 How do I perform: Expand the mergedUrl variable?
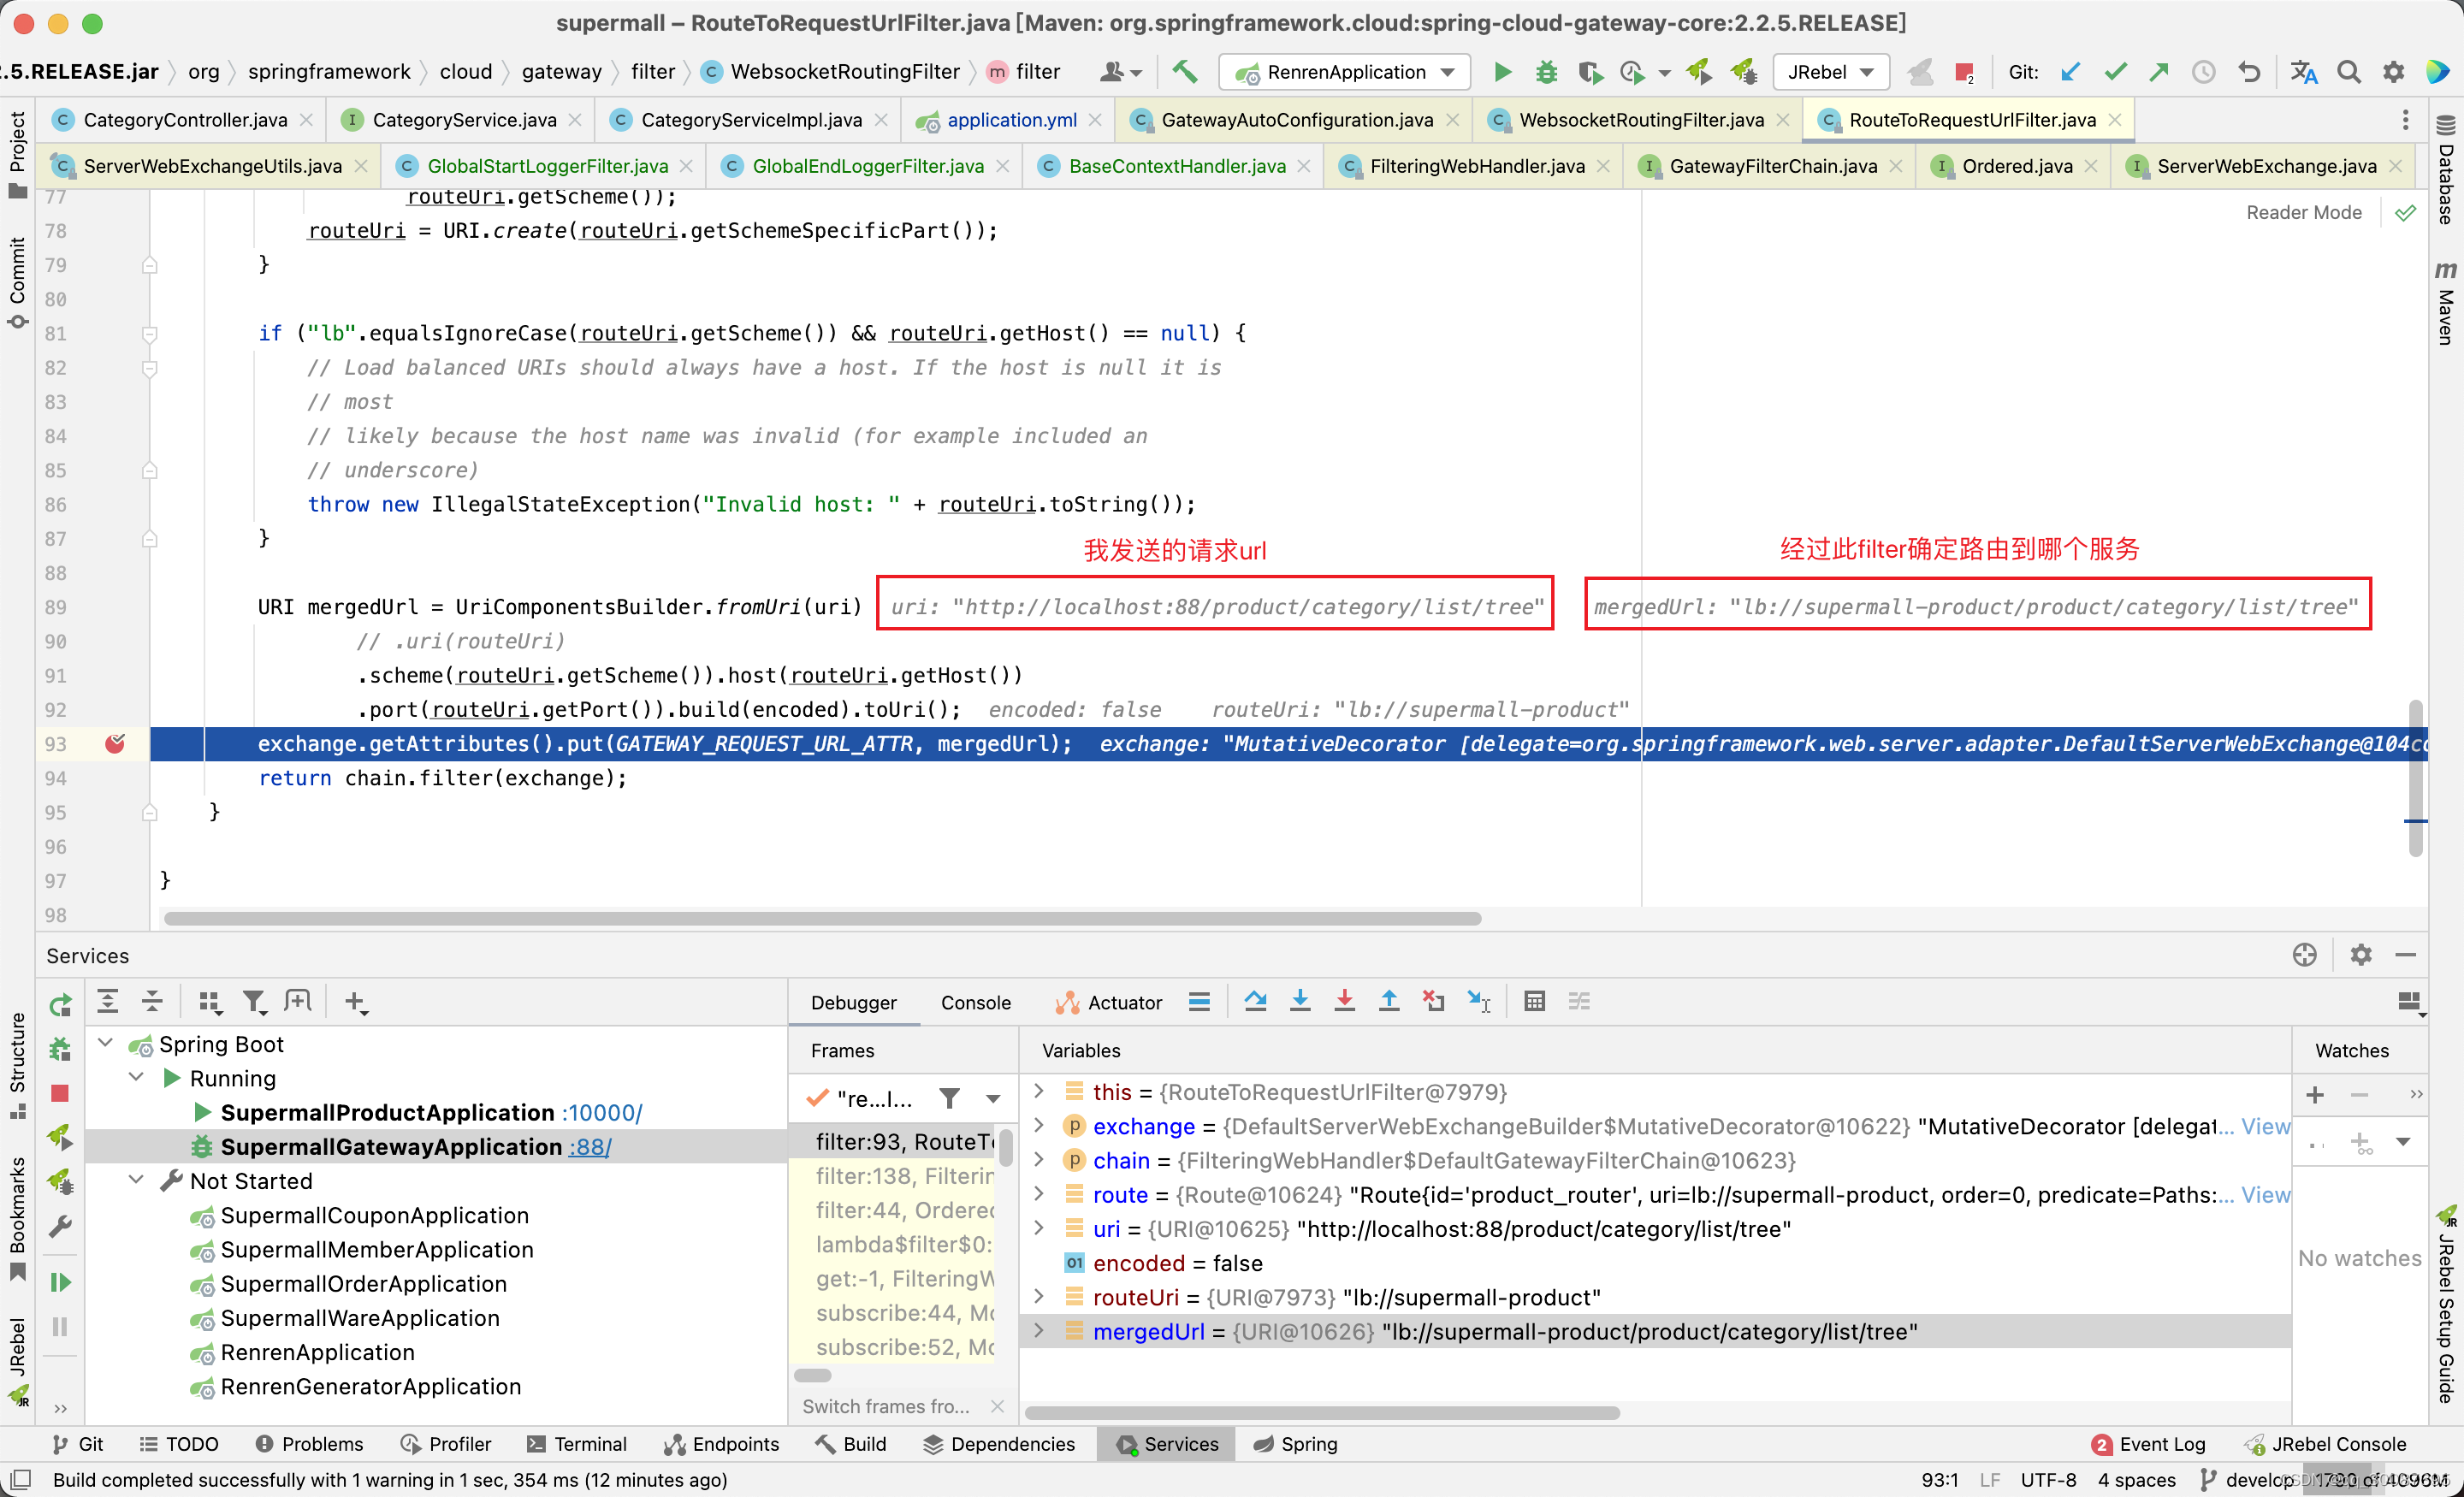[x=1038, y=1331]
